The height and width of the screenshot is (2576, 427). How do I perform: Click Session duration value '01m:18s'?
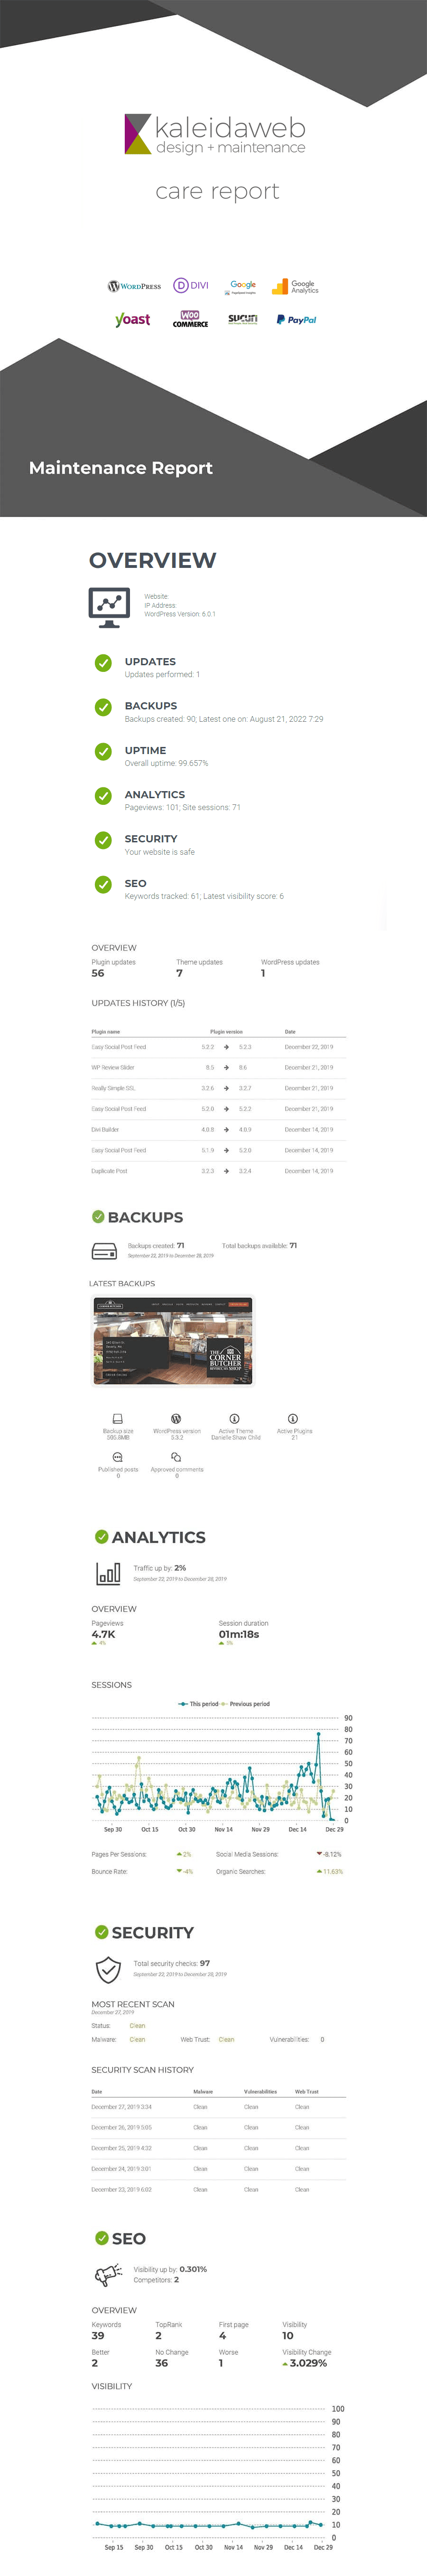[x=239, y=1634]
